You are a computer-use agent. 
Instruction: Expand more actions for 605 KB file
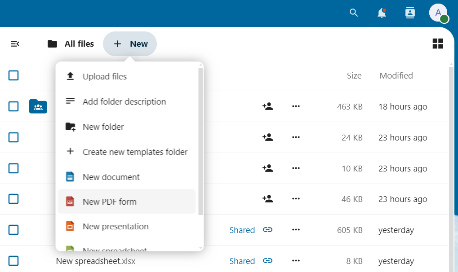click(x=296, y=230)
